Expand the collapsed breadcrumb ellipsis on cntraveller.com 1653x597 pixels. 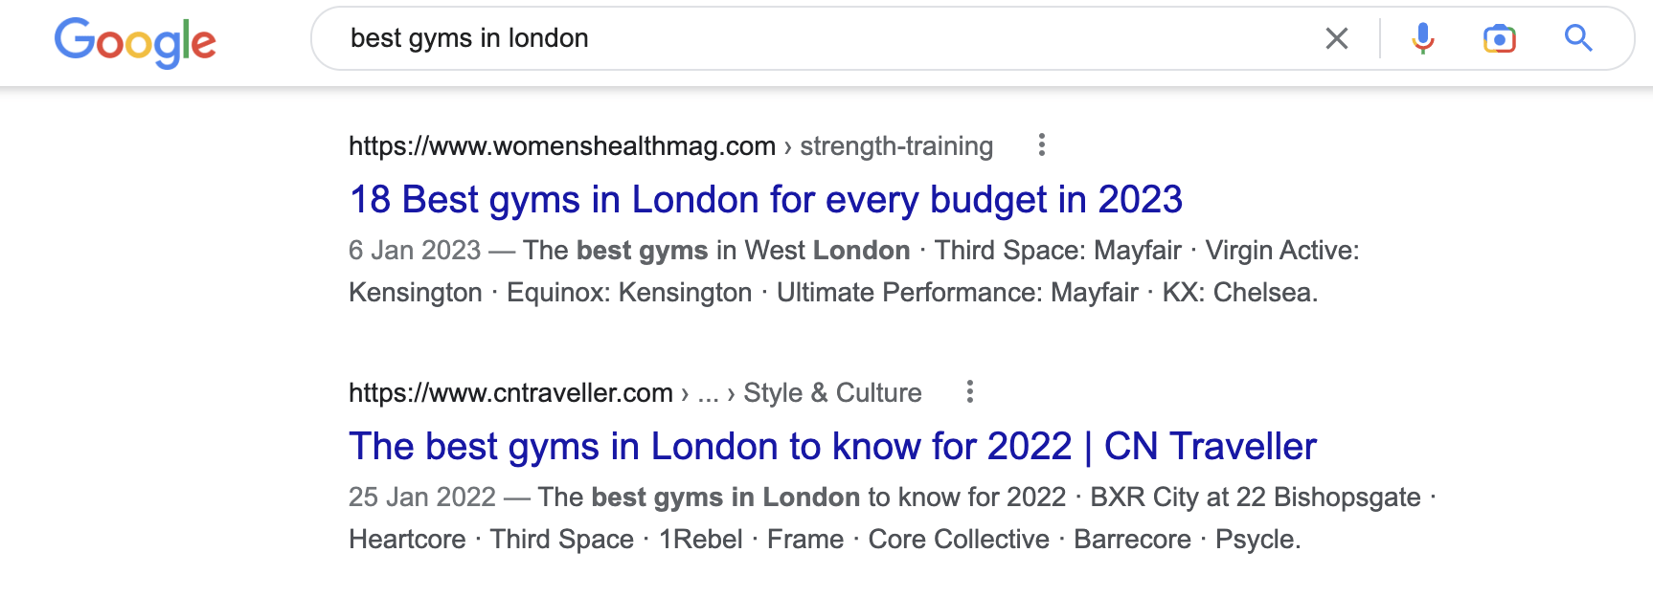[707, 392]
